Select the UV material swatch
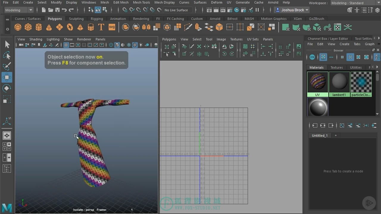 click(318, 84)
